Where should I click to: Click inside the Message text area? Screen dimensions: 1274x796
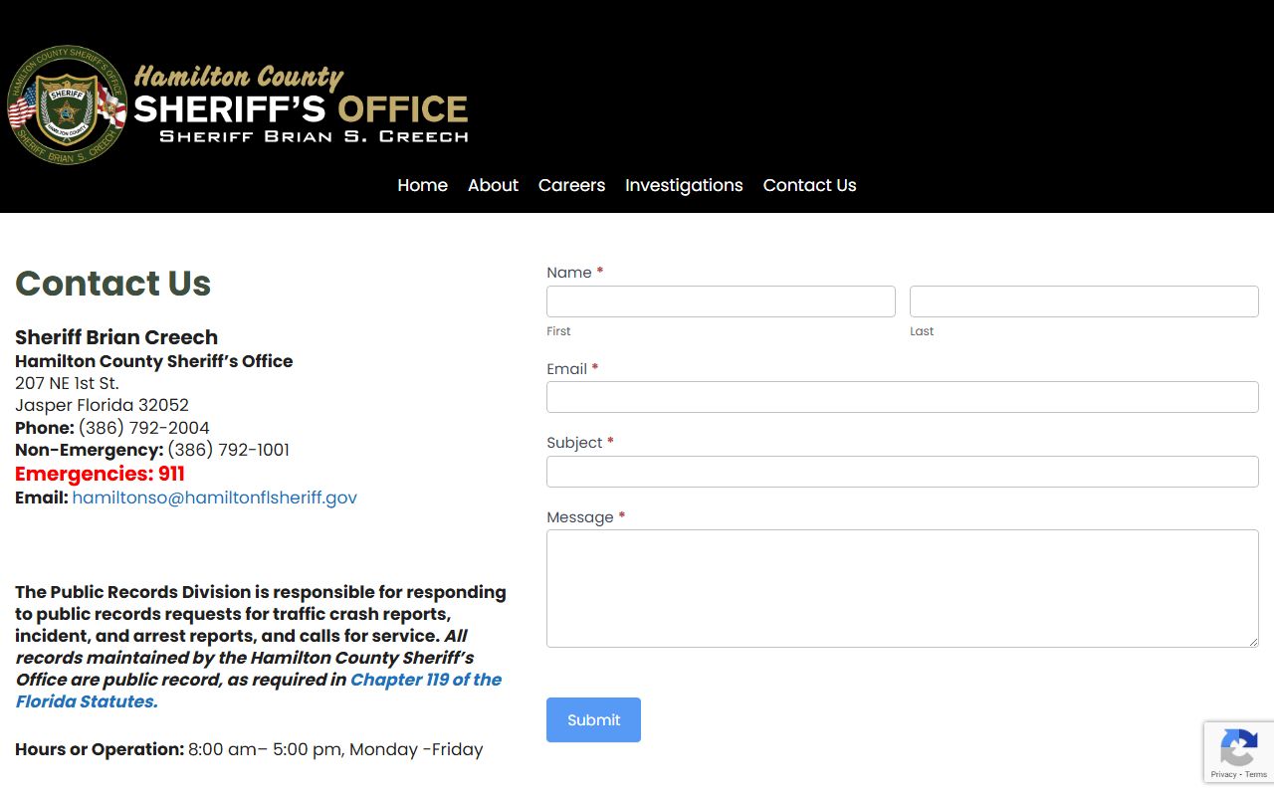903,588
